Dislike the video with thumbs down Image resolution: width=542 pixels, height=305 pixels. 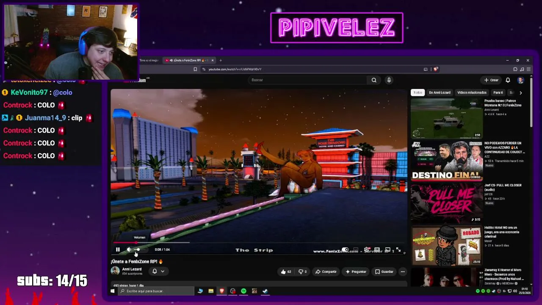point(302,272)
